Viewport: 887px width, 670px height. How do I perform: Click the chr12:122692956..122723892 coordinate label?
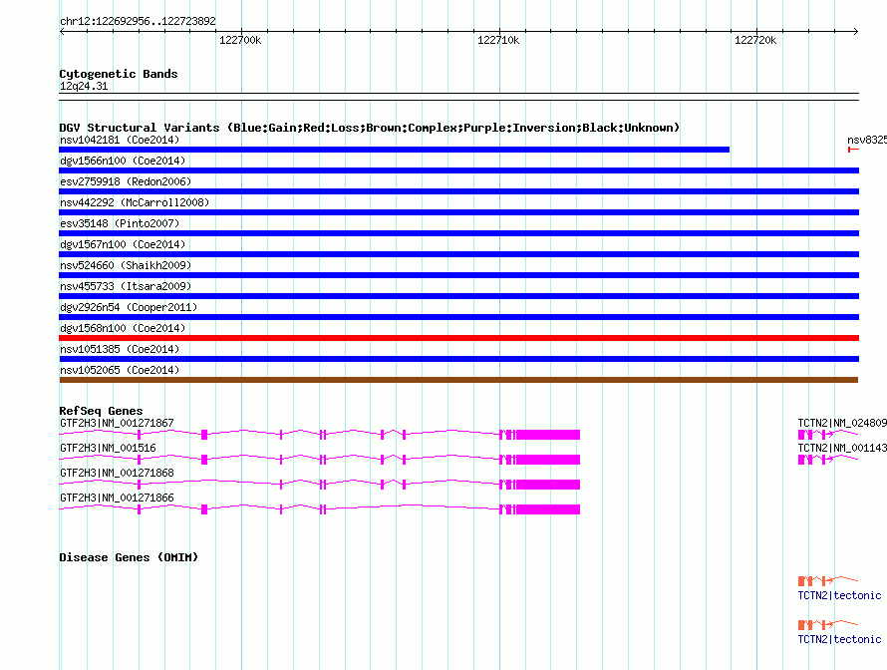click(138, 21)
